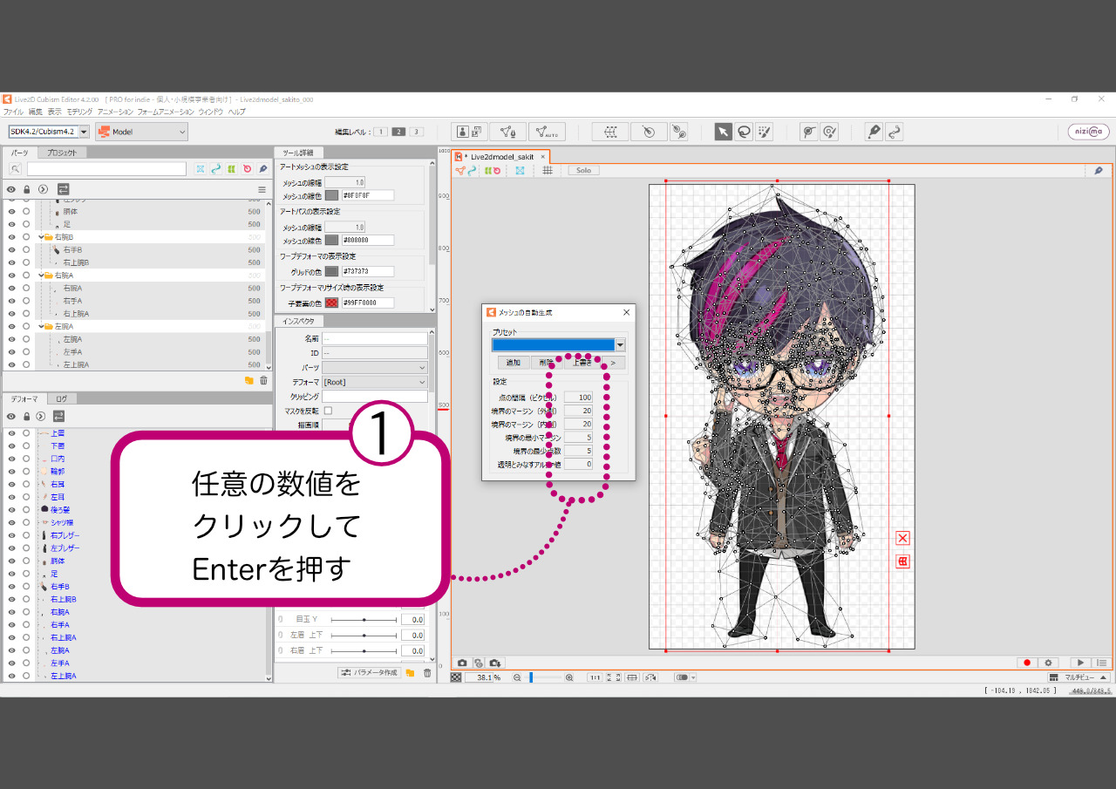Click the > button in mesh dialog
Image resolution: width=1116 pixels, height=789 pixels.
pyautogui.click(x=613, y=363)
